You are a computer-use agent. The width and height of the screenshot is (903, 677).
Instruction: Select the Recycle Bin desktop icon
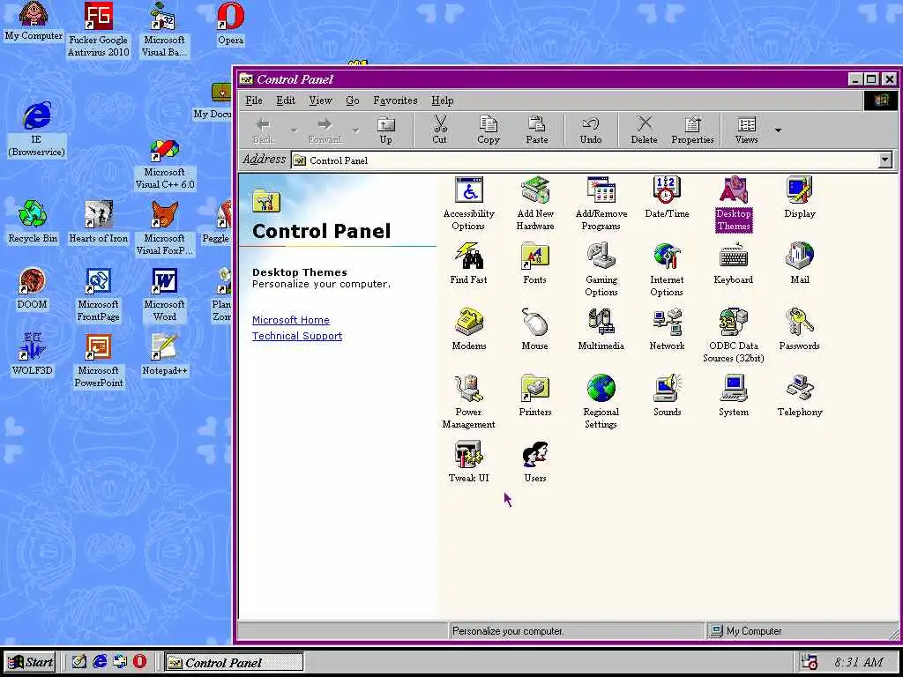point(33,222)
